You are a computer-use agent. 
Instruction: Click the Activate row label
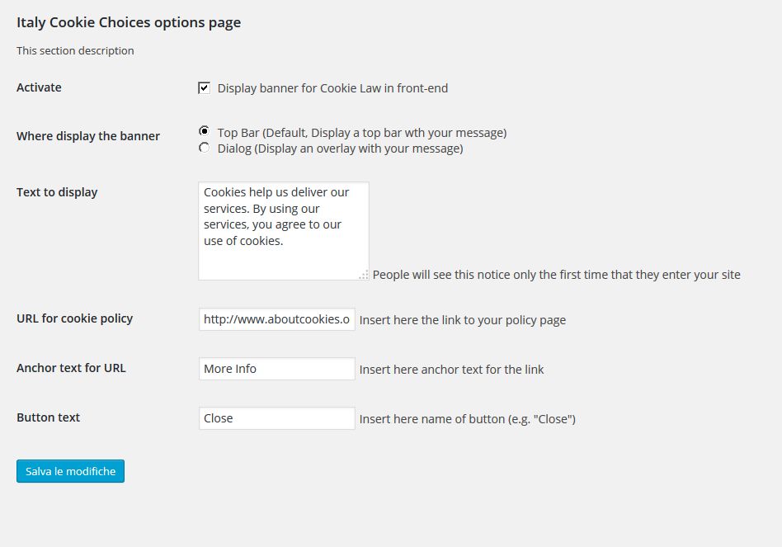coord(39,87)
